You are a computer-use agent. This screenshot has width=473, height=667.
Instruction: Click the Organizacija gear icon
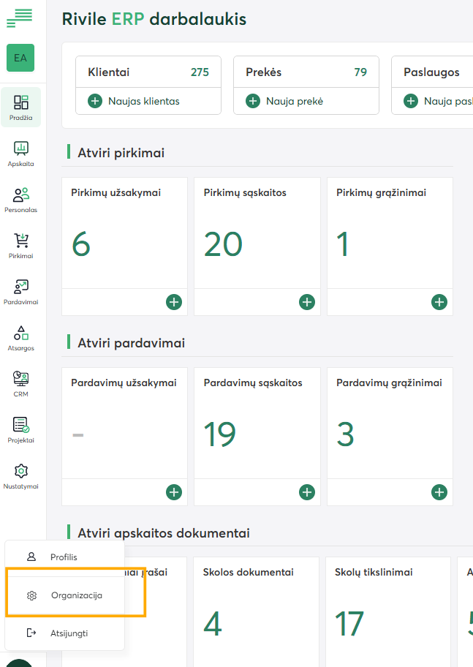coord(32,595)
